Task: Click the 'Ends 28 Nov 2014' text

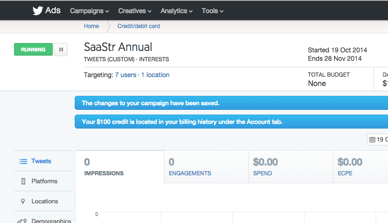Action: click(335, 58)
